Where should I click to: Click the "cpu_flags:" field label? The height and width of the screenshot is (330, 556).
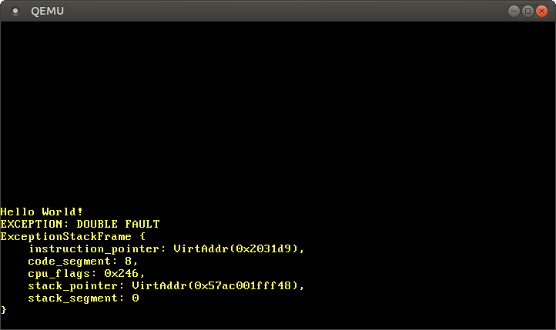tap(62, 273)
